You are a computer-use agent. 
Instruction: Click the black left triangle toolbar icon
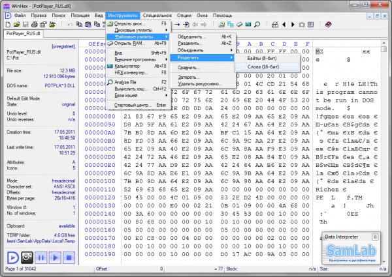click(x=284, y=24)
